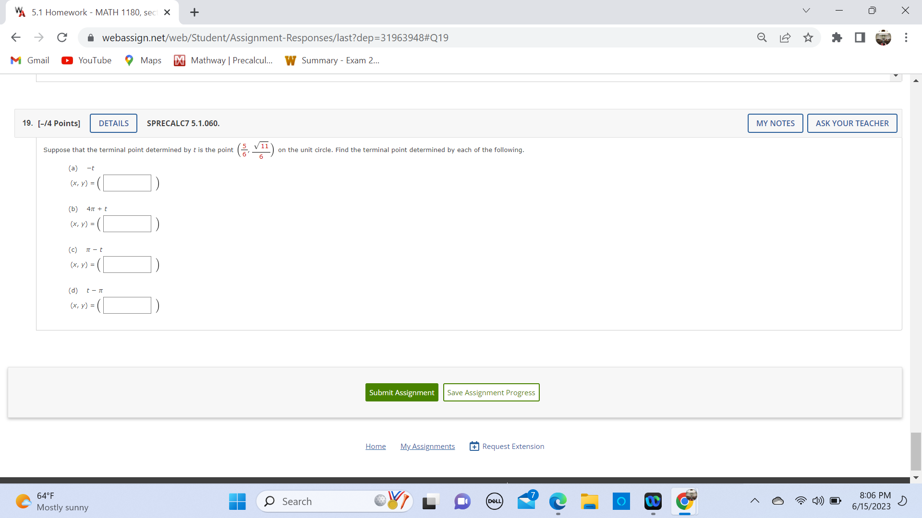
Task: Bookmark this page with star icon
Action: [x=808, y=37]
